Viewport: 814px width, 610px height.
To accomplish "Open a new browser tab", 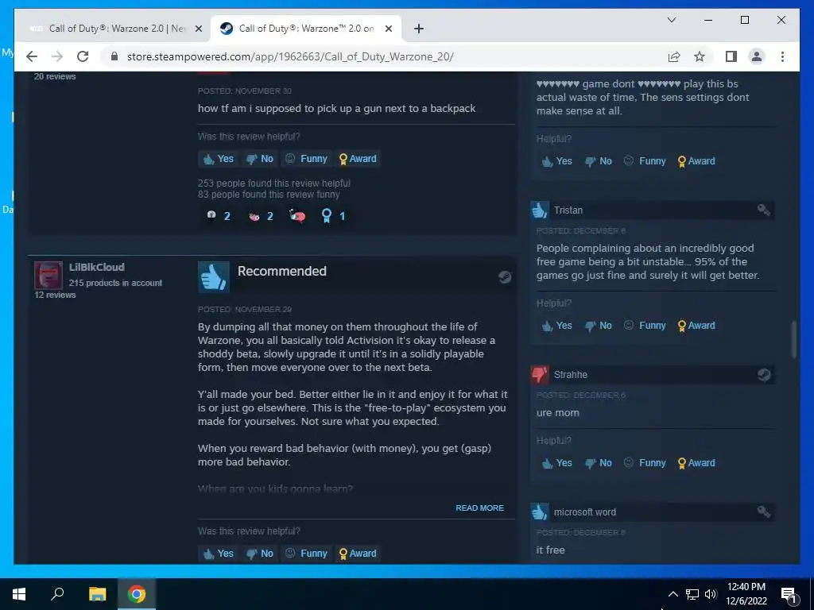I will [x=418, y=29].
